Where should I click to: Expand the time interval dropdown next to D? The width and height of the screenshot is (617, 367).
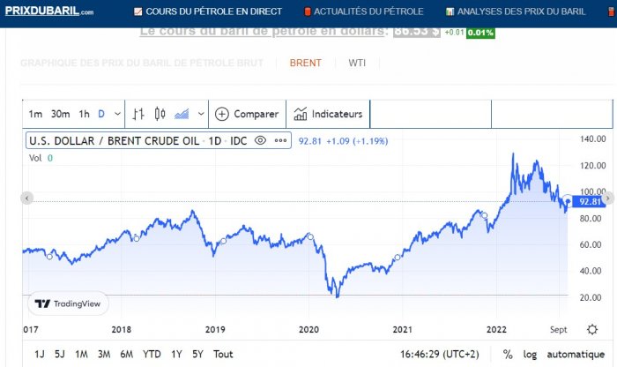(117, 114)
